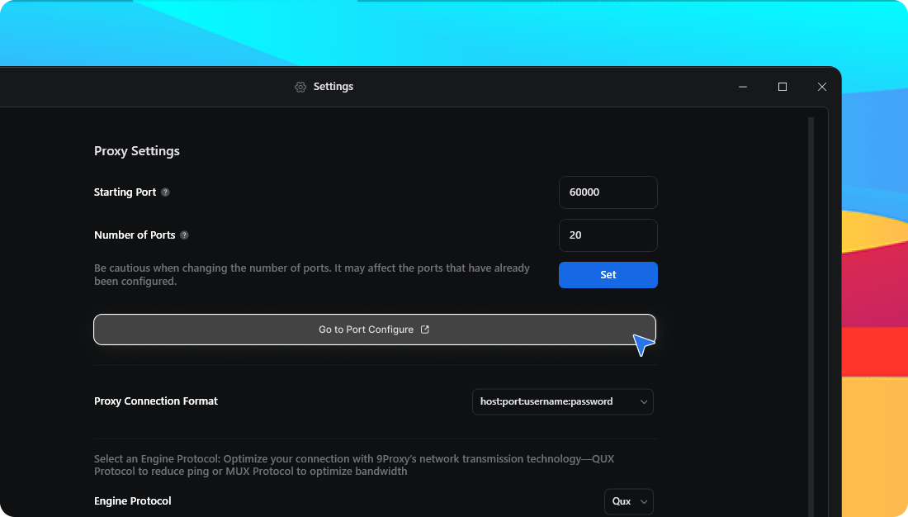
Task: Click the Settings gear icon in title bar
Action: point(300,87)
